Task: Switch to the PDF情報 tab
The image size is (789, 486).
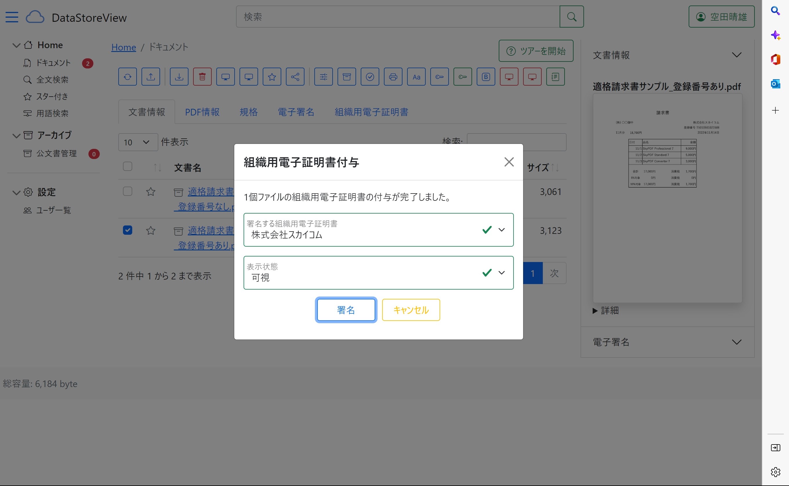Action: pos(202,112)
